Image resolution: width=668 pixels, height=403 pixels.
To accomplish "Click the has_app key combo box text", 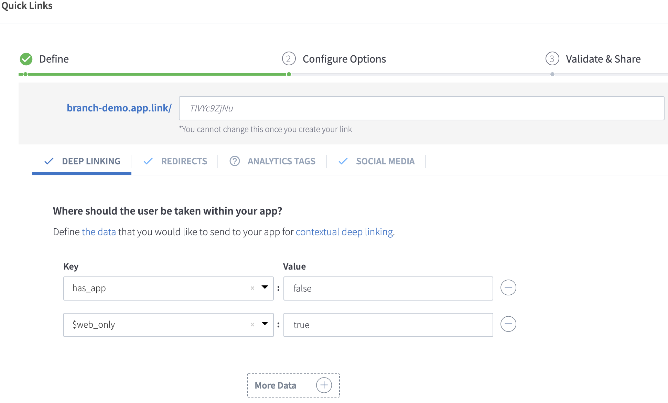I will (x=89, y=288).
